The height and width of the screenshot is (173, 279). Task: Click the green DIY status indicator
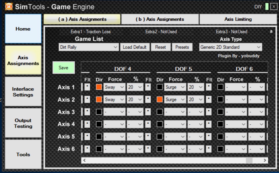267,6
